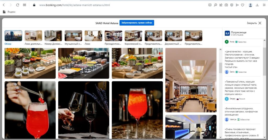The image size is (268, 140).
Task: Reload the page with the refresh icon
Action: pyautogui.click(x=18, y=5)
